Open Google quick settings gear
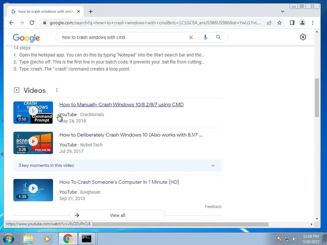 303,37
